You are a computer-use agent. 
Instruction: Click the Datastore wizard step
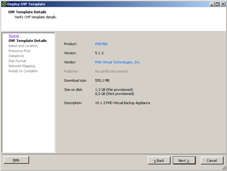coord(16,56)
